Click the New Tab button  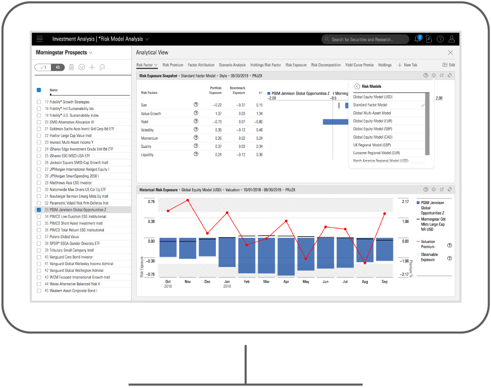coord(407,65)
